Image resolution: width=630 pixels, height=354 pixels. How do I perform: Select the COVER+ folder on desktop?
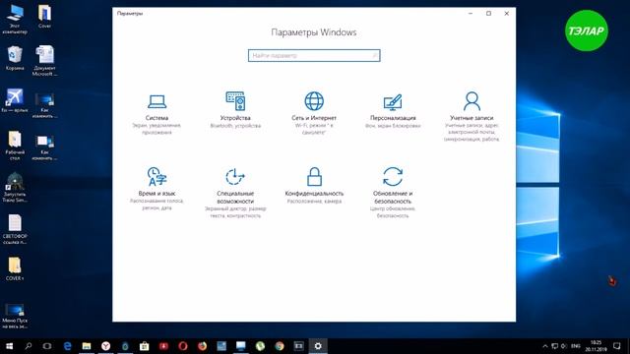(x=15, y=268)
